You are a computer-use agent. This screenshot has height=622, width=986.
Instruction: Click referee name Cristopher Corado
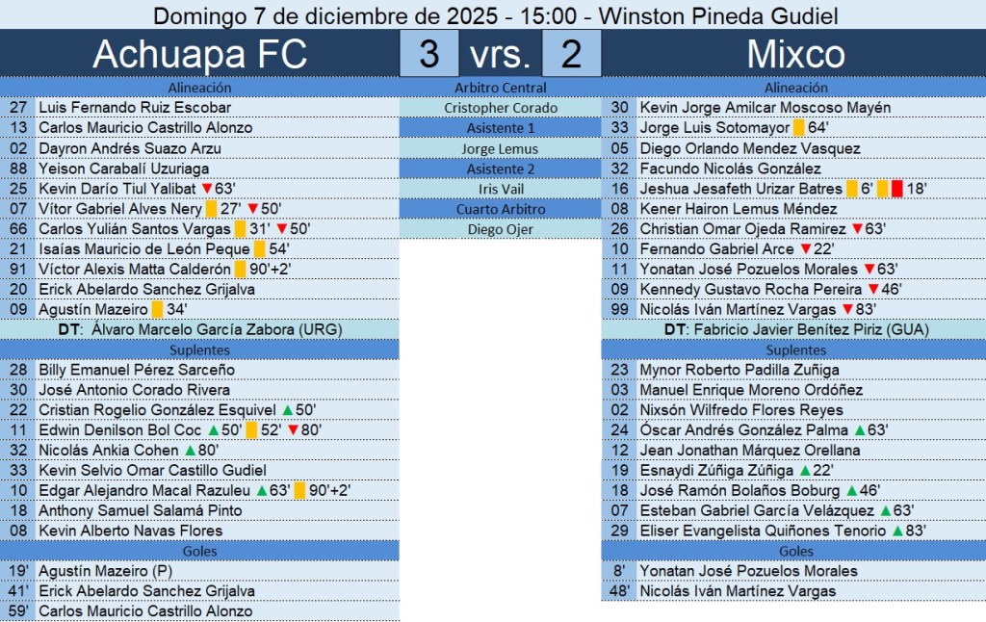(x=500, y=108)
